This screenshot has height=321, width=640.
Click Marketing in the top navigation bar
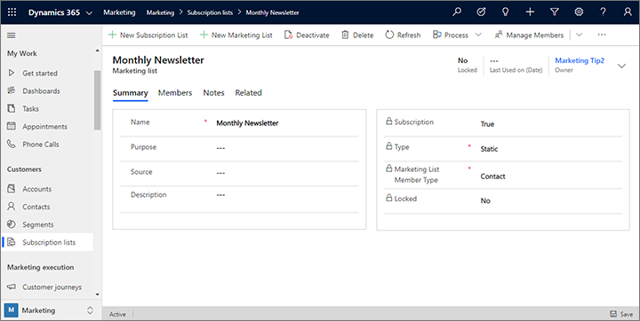click(x=119, y=12)
